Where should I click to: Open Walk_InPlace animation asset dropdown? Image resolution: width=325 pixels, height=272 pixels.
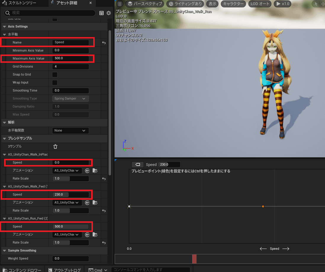(67, 171)
